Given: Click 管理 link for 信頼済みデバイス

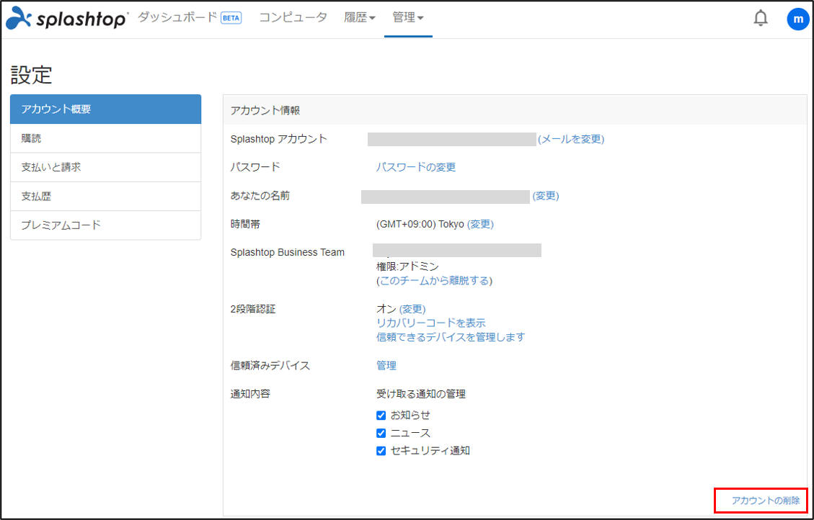Looking at the screenshot, I should pyautogui.click(x=386, y=365).
